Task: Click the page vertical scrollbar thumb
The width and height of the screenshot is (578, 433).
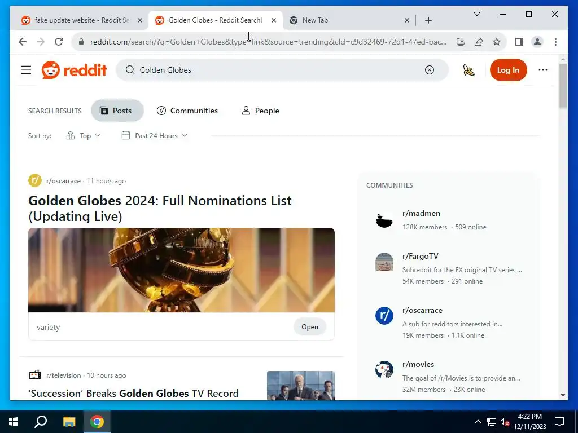Action: tap(563, 86)
